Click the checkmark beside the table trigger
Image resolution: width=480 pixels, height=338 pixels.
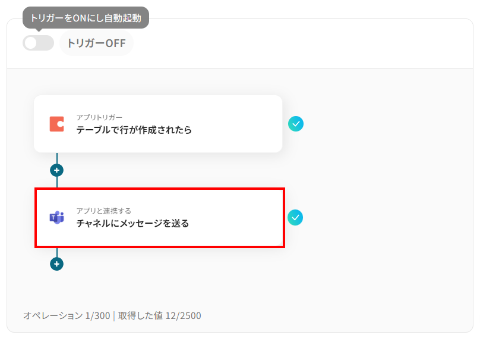pos(296,124)
